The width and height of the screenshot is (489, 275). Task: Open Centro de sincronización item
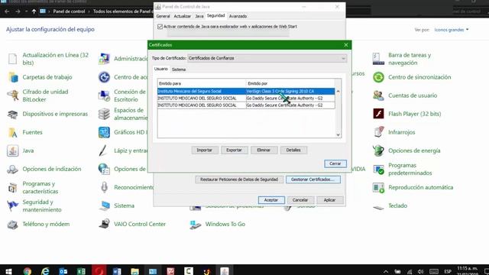click(412, 77)
